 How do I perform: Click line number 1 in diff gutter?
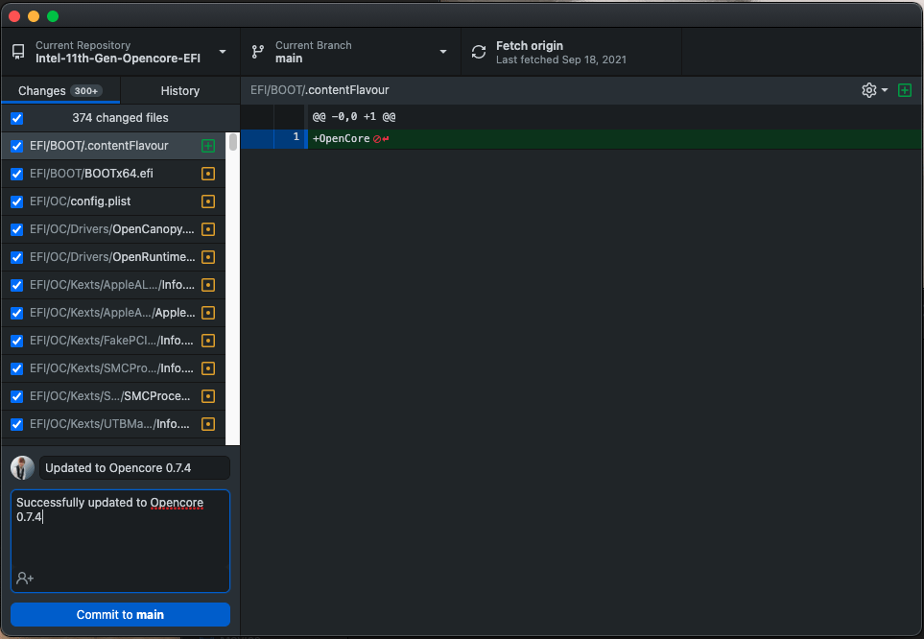click(296, 137)
